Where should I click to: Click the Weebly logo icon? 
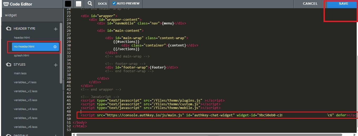(x=6, y=4)
